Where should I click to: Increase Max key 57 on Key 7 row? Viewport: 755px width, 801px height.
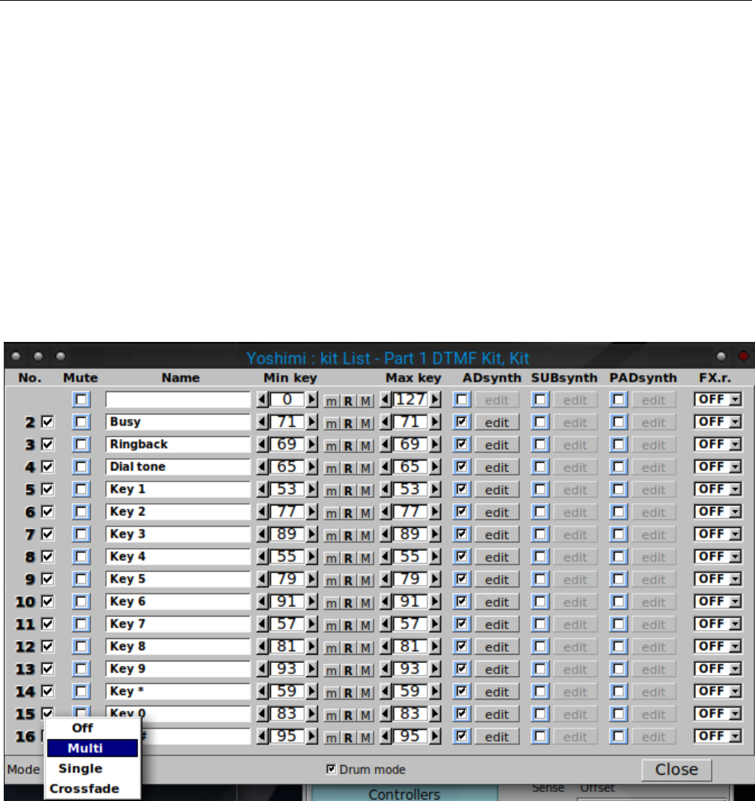tap(435, 624)
